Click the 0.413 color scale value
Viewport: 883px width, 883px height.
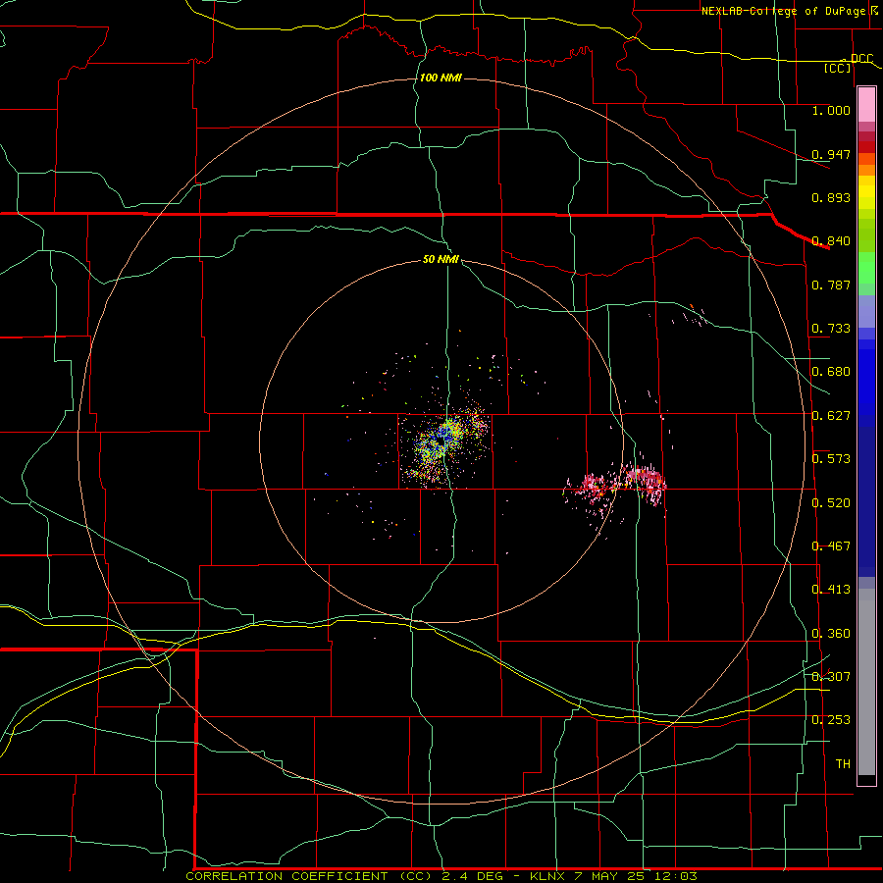831,590
